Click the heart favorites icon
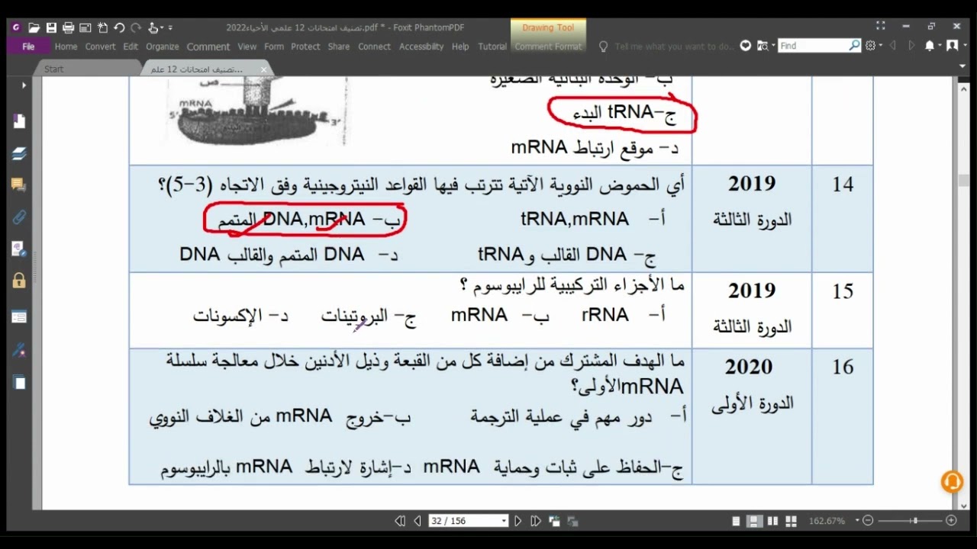Screen dimensions: 977x549 pyautogui.click(x=746, y=46)
